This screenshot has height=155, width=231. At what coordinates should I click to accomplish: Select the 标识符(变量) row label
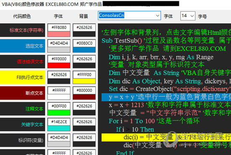coord(22,140)
